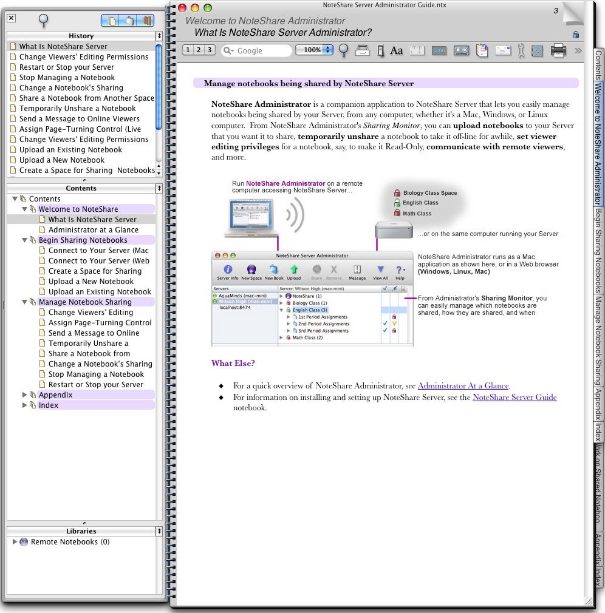Open the Begin Sharing Notebooks side tab
This screenshot has width=605, height=613.
coord(598,250)
